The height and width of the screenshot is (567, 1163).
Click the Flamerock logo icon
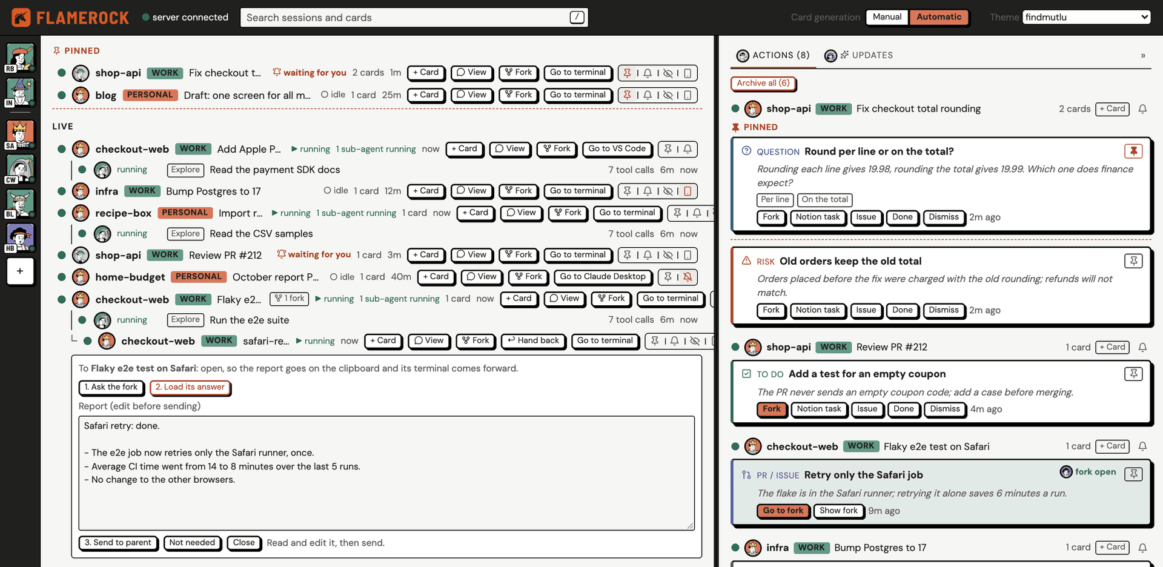[x=21, y=18]
